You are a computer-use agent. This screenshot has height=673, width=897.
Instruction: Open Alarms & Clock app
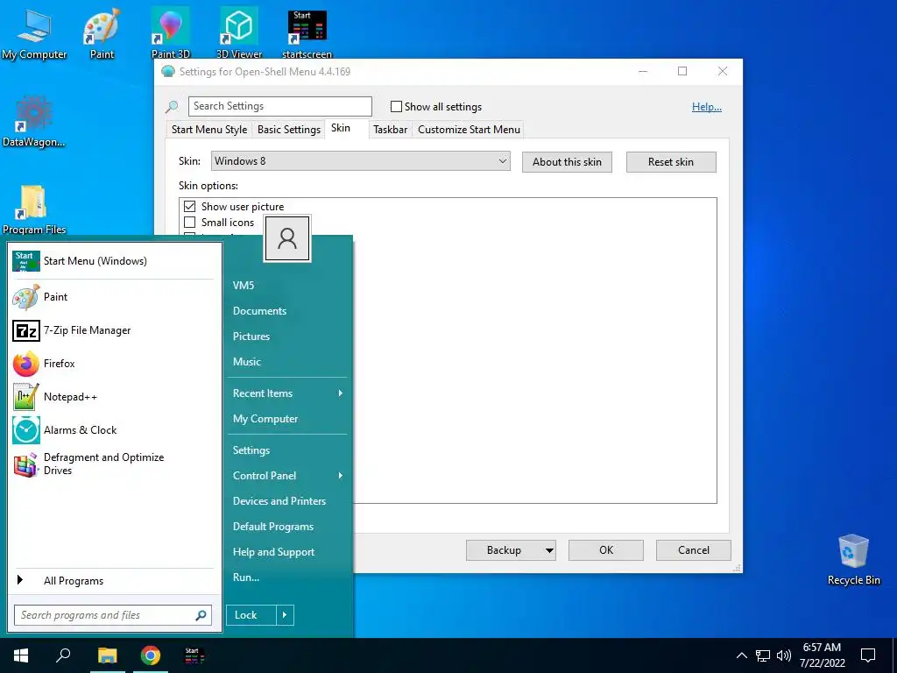pos(113,429)
